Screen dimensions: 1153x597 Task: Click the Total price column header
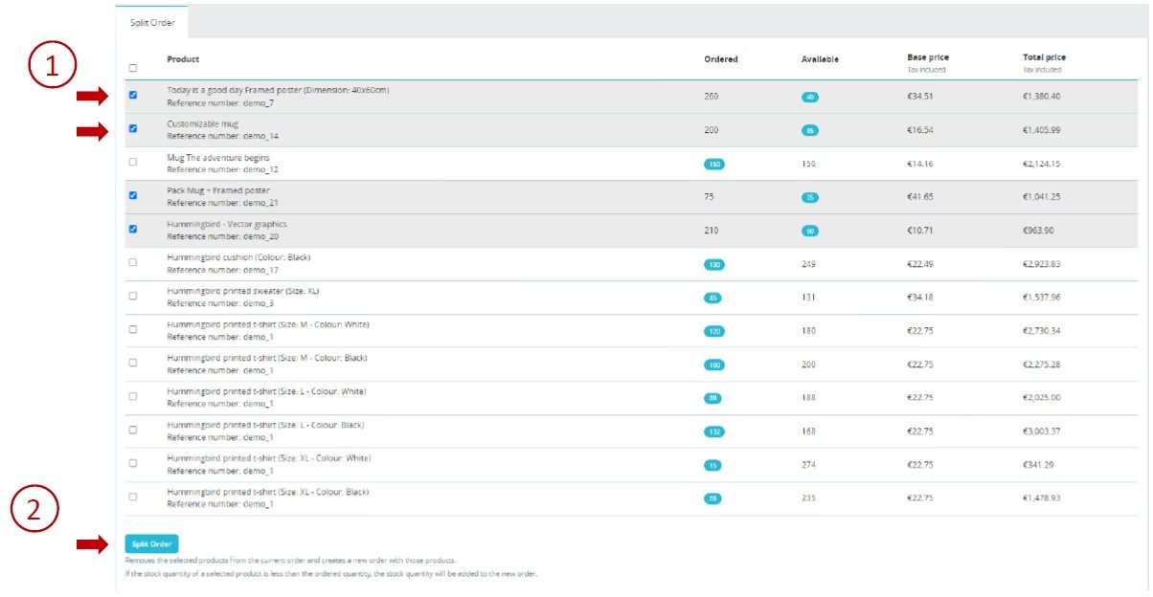pyautogui.click(x=1044, y=57)
